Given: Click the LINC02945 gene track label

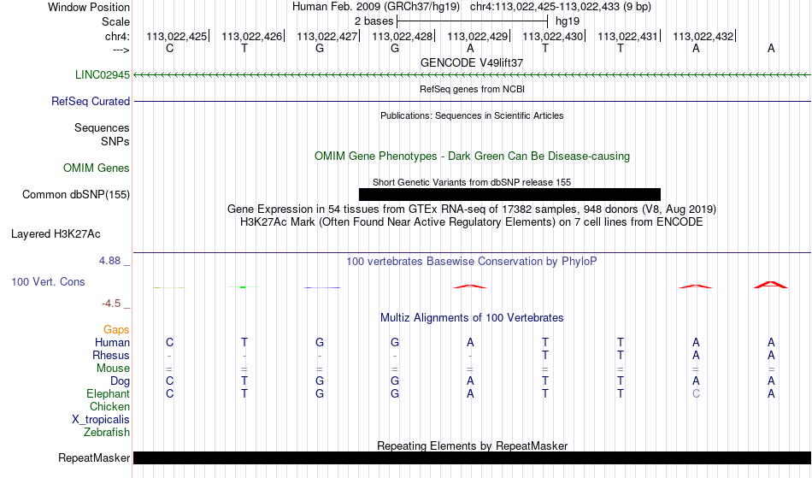Looking at the screenshot, I should [103, 74].
